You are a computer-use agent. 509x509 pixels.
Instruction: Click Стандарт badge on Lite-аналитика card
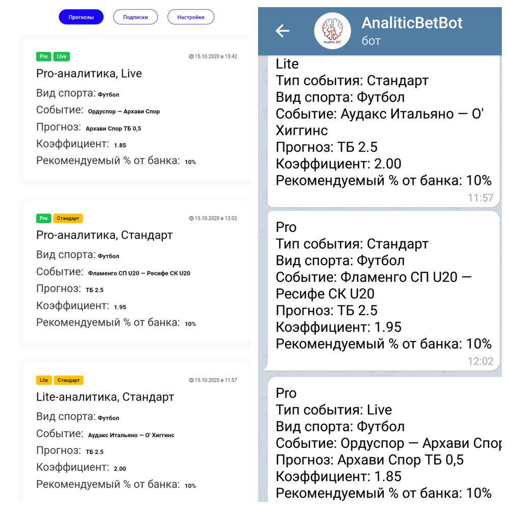coord(69,380)
